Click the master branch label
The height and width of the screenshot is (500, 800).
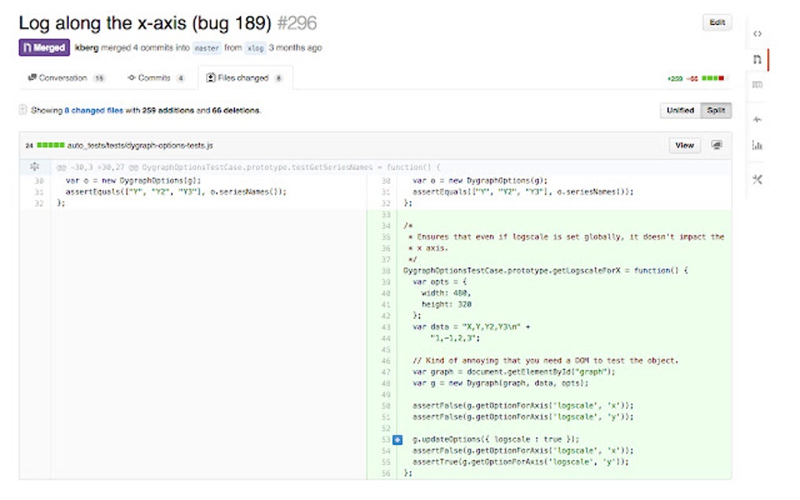pos(206,48)
